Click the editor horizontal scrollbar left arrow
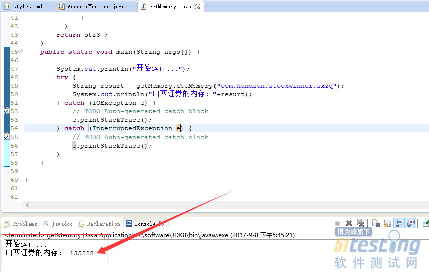The width and height of the screenshot is (429, 272). (x=27, y=205)
